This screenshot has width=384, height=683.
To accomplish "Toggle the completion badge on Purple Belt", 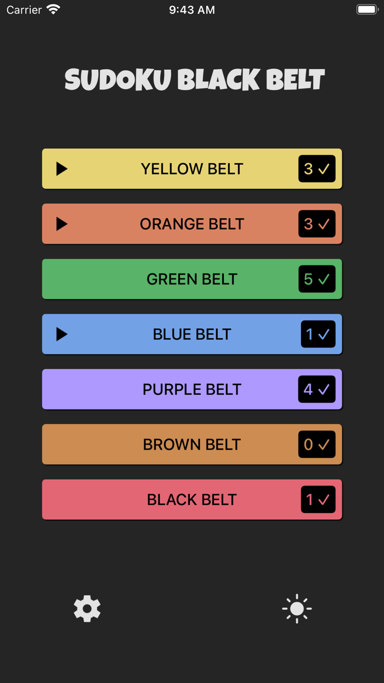I will 317,389.
